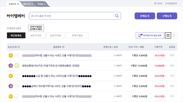
Task: Click the search magnifier icon
Action: [x=117, y=16]
